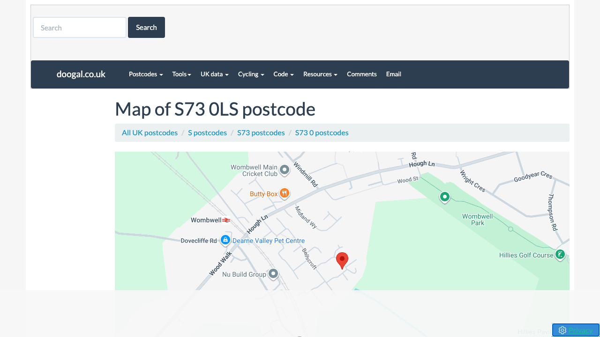Open the Resources dropdown menu
Viewport: 600px width, 337px height.
(320, 74)
